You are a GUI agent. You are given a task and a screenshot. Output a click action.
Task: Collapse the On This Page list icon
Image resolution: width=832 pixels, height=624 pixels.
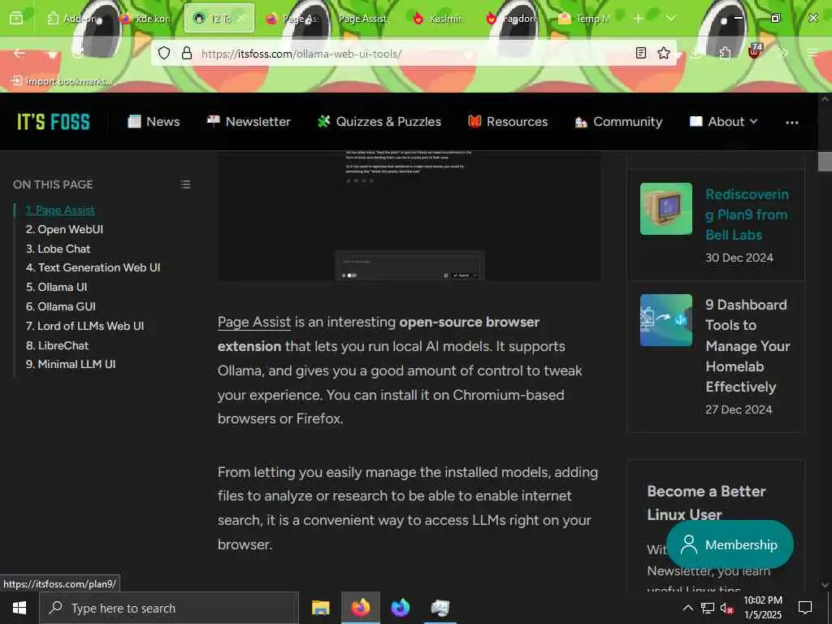tap(185, 184)
